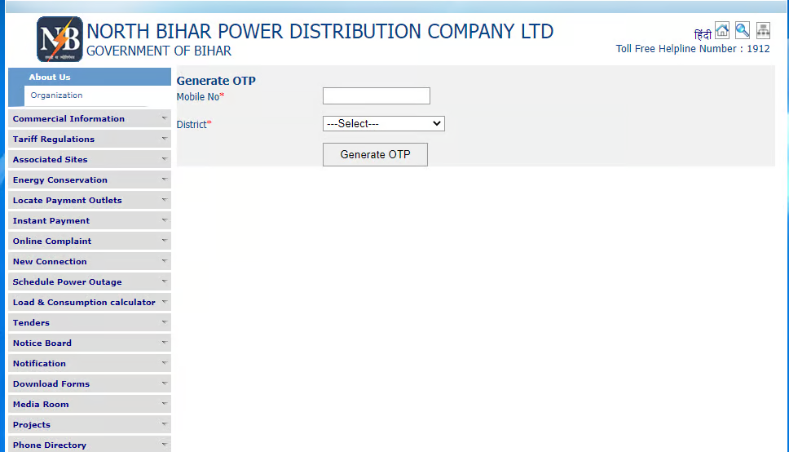Open Energy Conservation menu
The image size is (789, 452).
tap(90, 179)
